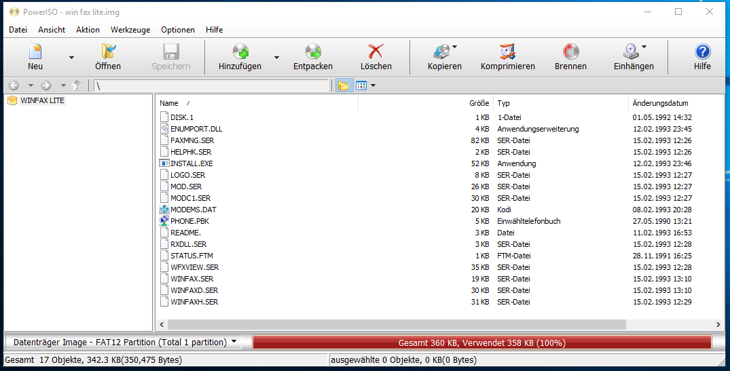Click the Neu (new image) toolbar icon

click(35, 51)
